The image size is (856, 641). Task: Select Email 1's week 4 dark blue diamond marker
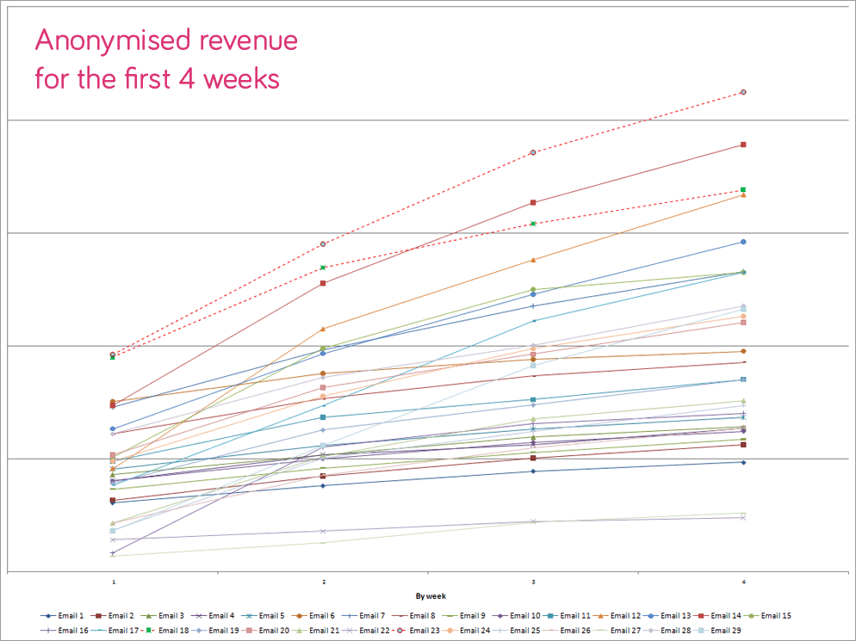743,462
